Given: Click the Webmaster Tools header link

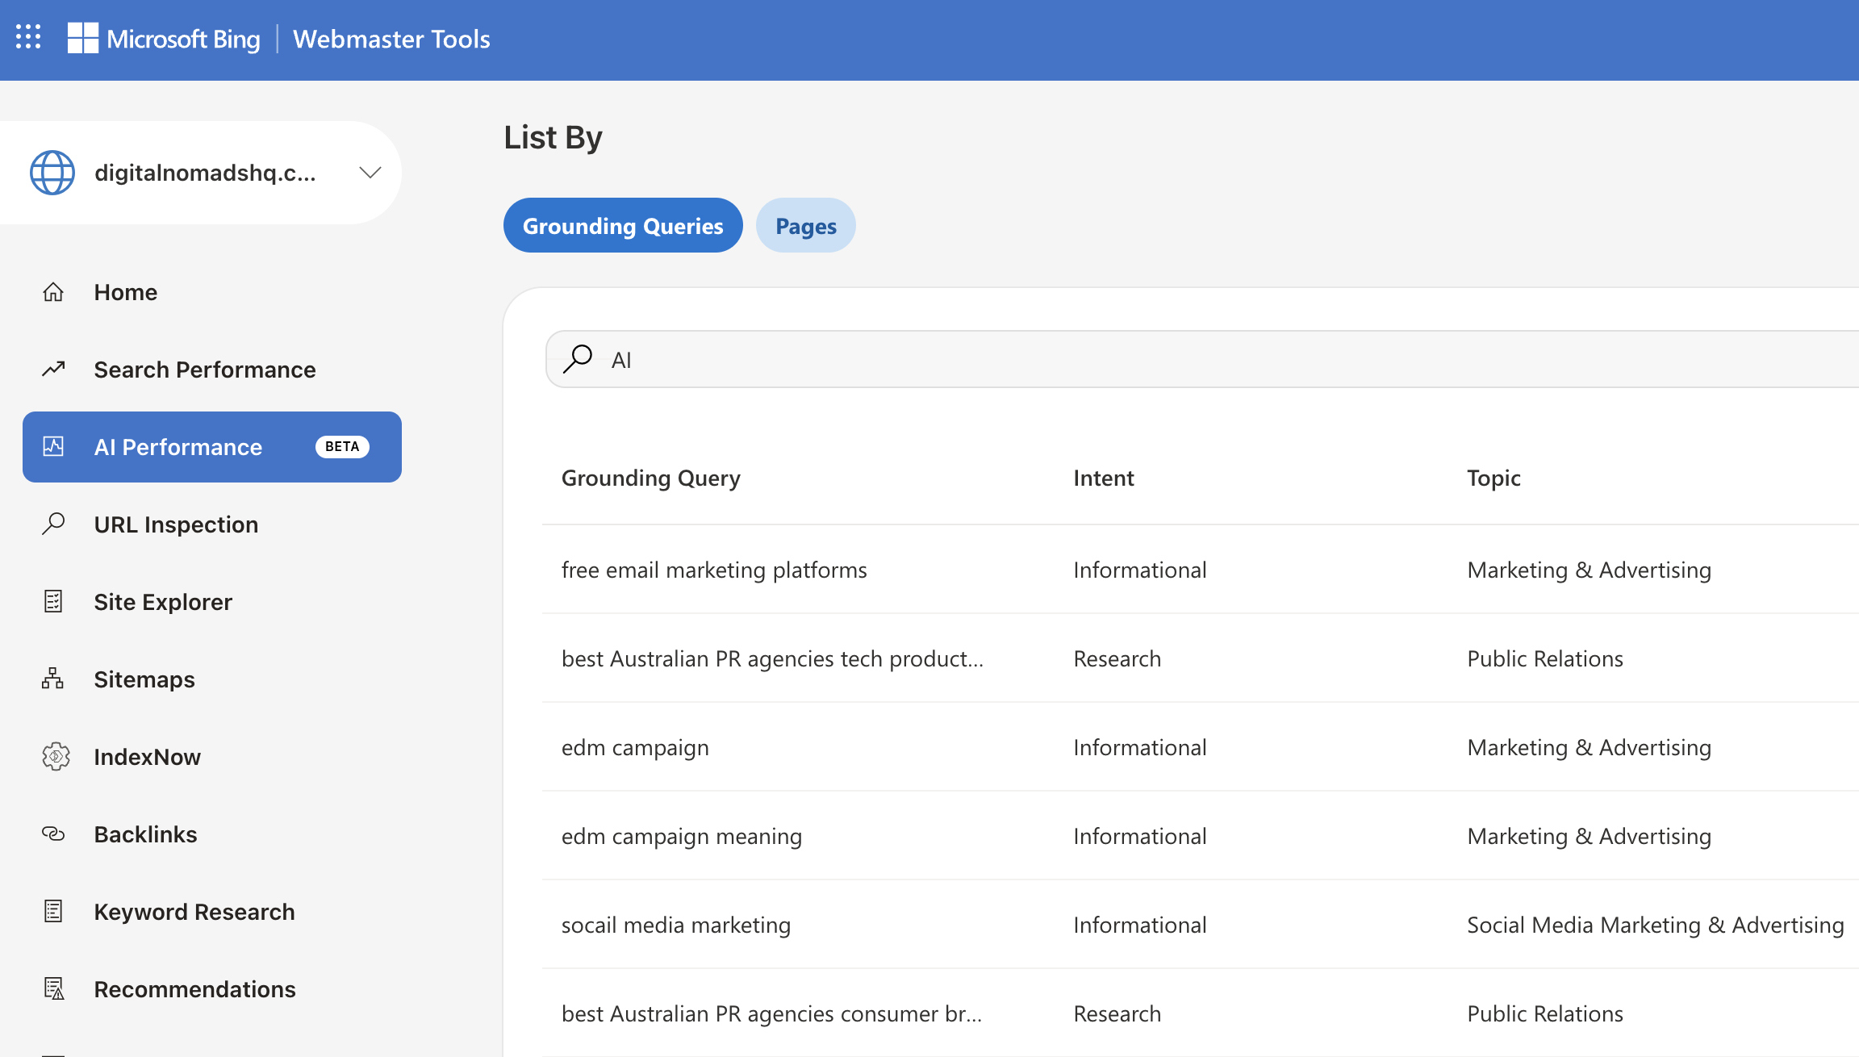Looking at the screenshot, I should pos(391,39).
